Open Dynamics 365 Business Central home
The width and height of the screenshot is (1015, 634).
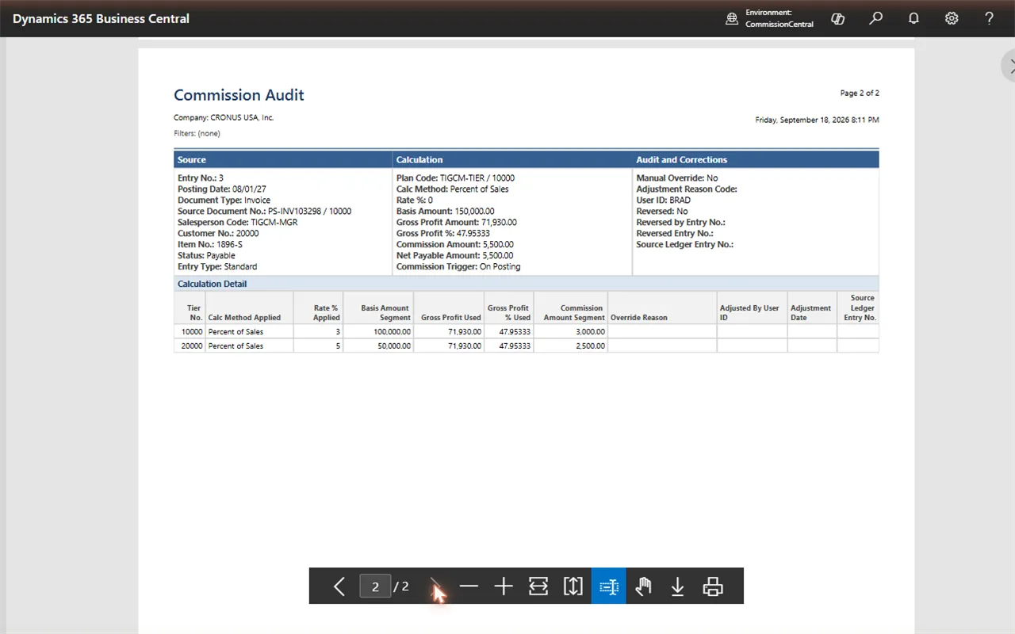click(101, 18)
